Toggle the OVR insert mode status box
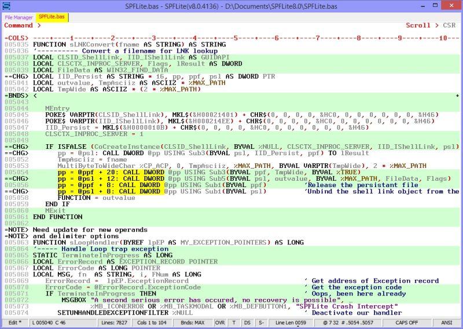Image resolution: width=463 pixels, height=329 pixels. coord(220,323)
